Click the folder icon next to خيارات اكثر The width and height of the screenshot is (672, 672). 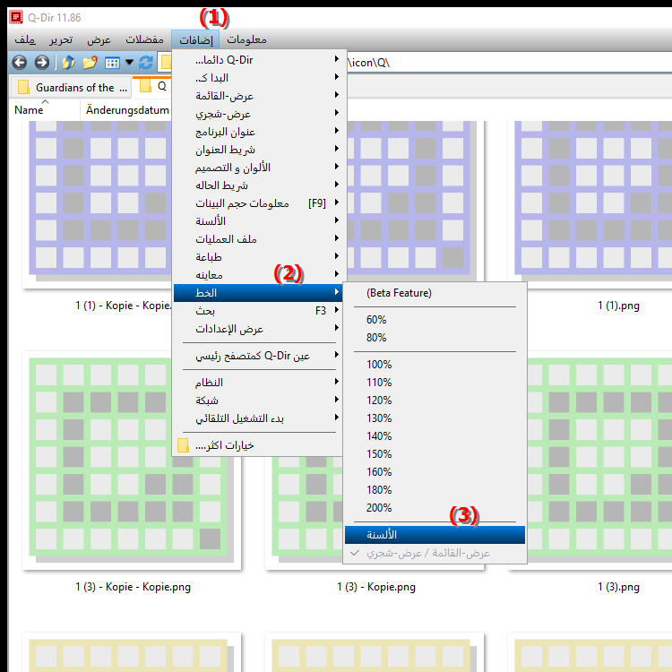tap(184, 445)
